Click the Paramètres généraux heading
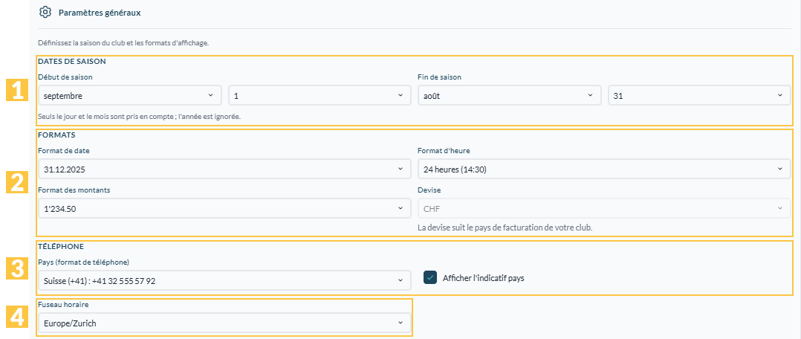 pos(100,13)
